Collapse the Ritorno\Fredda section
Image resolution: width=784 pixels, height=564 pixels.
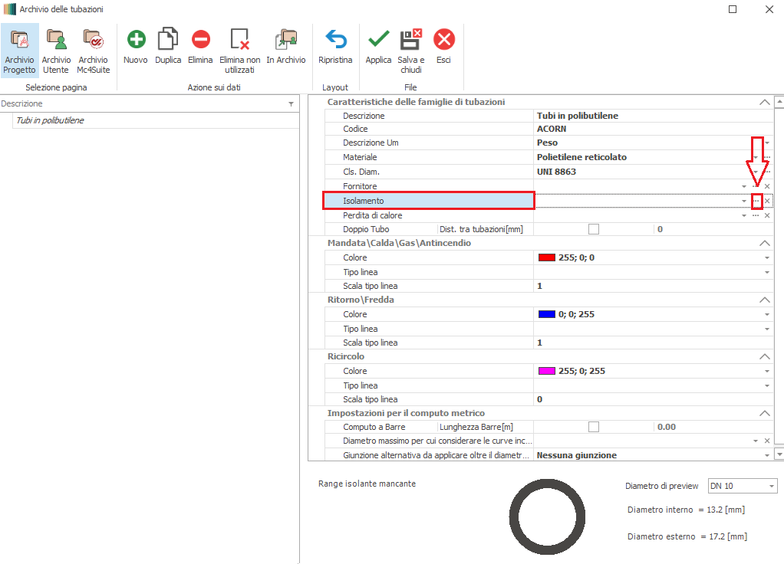click(763, 300)
